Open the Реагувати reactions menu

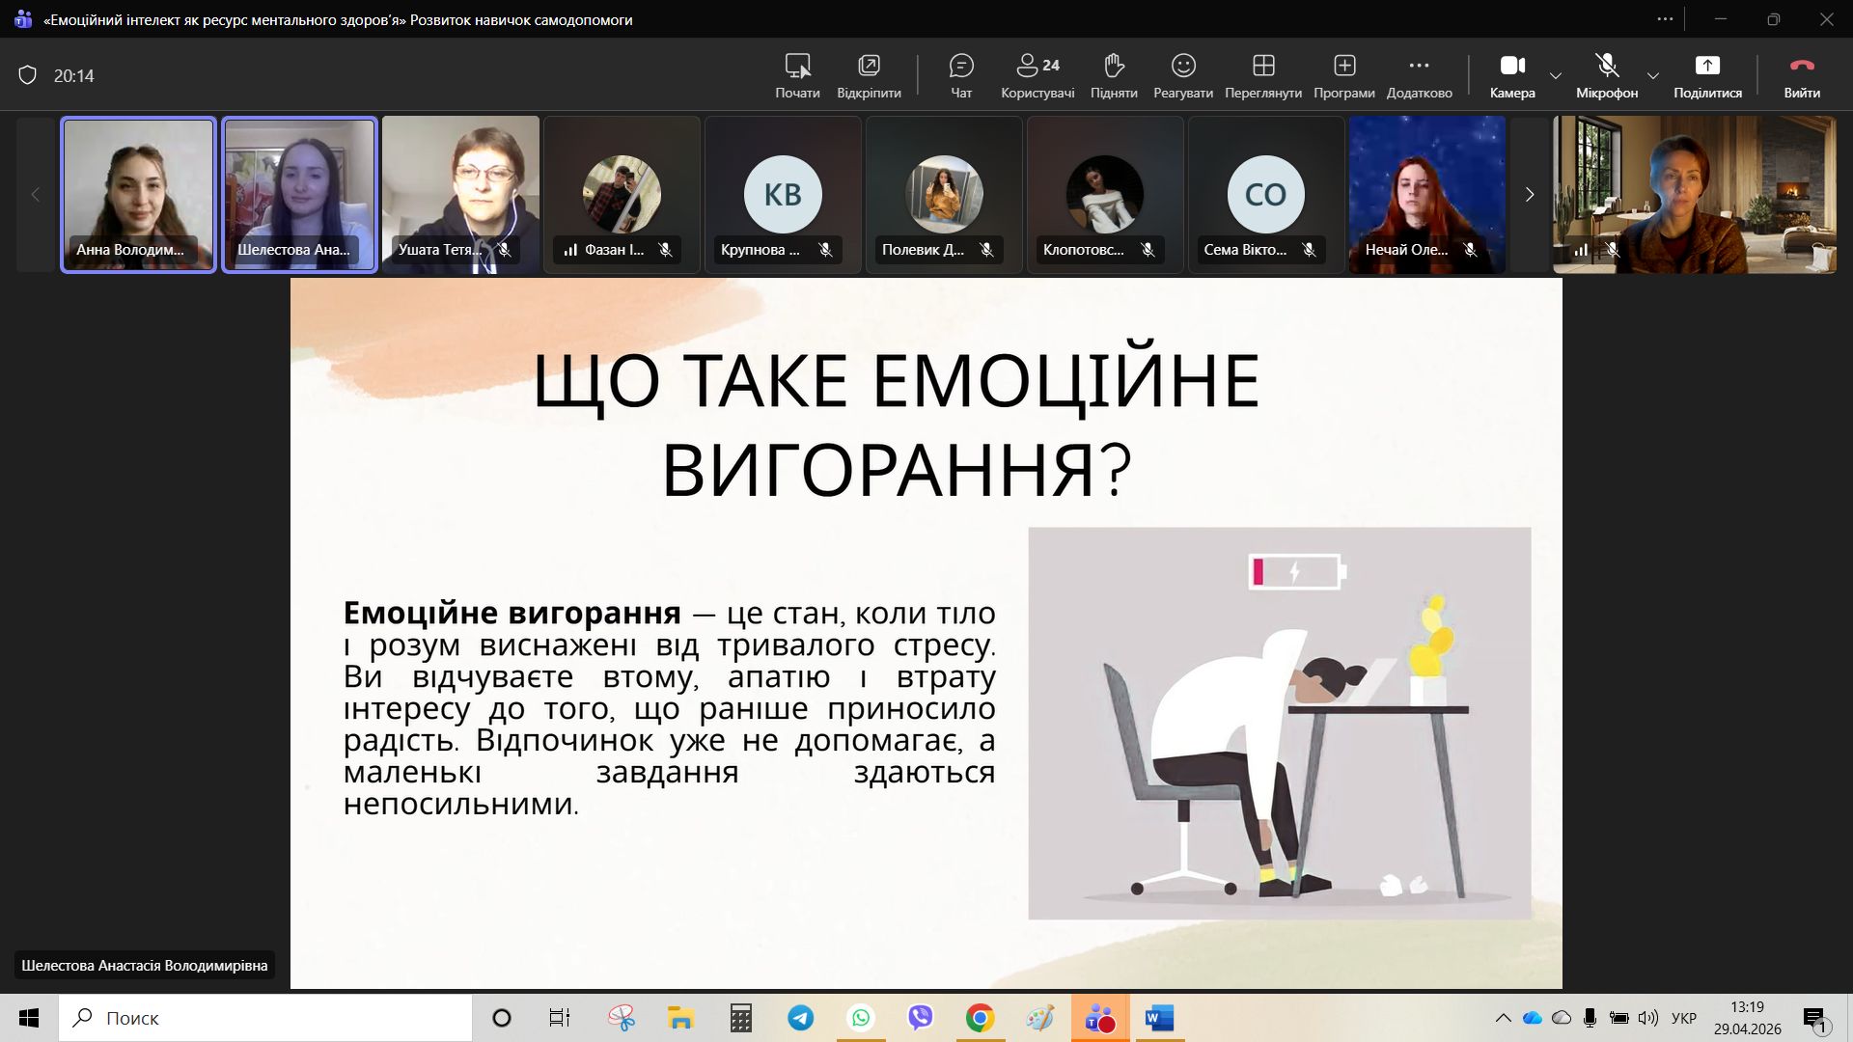(x=1182, y=75)
